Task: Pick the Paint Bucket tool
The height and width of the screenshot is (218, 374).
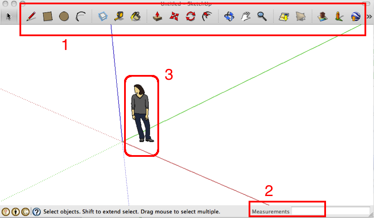Action: [x=135, y=17]
